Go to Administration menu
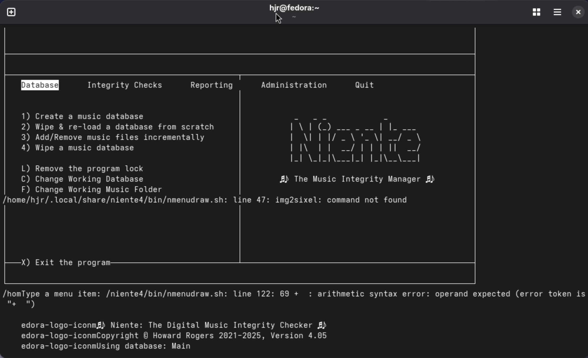 pos(294,85)
